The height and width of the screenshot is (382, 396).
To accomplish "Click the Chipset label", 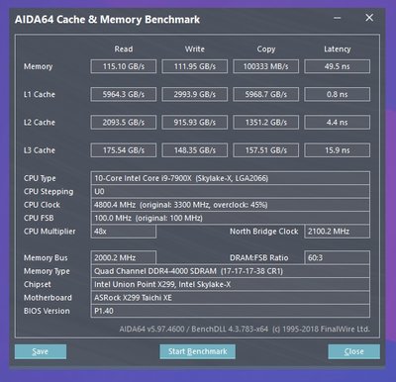I will click(x=38, y=284).
